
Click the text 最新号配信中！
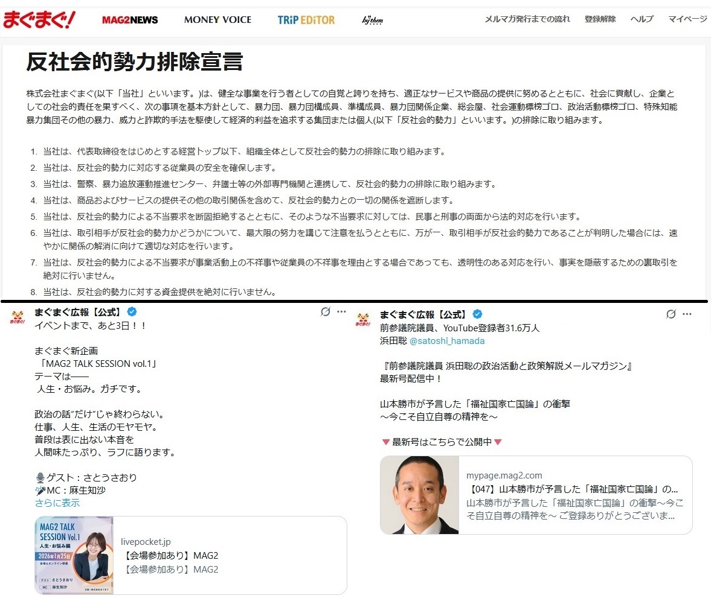(411, 378)
